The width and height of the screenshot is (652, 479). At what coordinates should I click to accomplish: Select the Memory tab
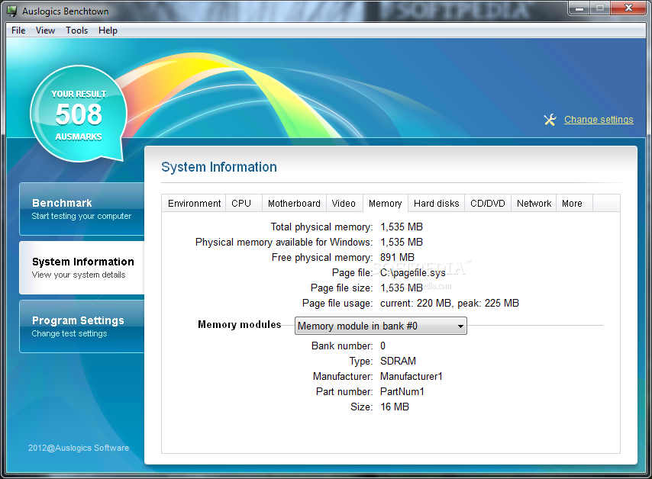pyautogui.click(x=386, y=203)
